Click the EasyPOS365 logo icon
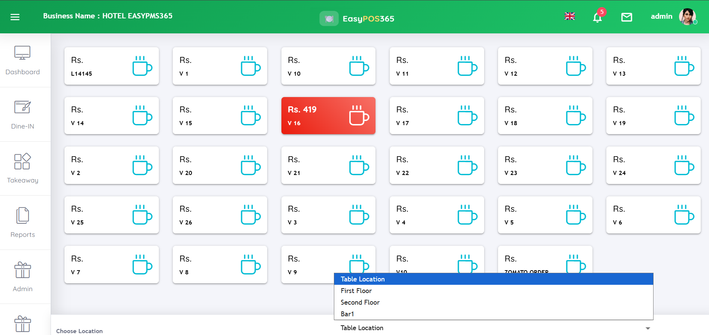The height and width of the screenshot is (335, 709). coord(329,19)
